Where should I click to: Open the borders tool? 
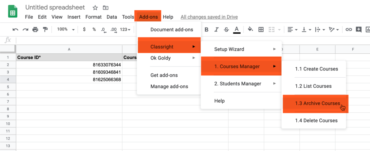pyautogui.click(x=261, y=29)
